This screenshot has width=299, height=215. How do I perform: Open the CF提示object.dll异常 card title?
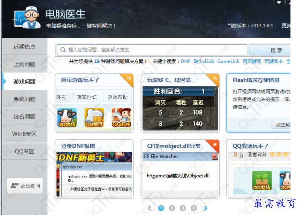tap(174, 146)
